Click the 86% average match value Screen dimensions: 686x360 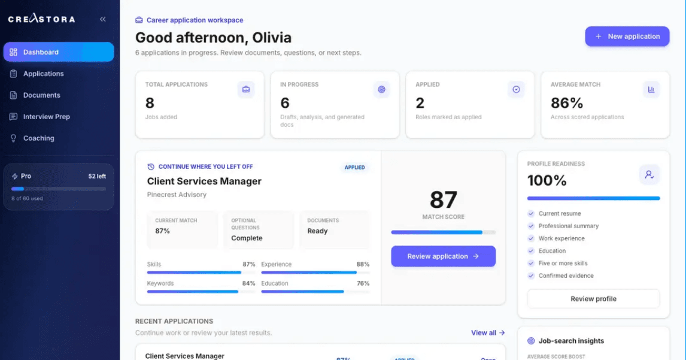566,103
